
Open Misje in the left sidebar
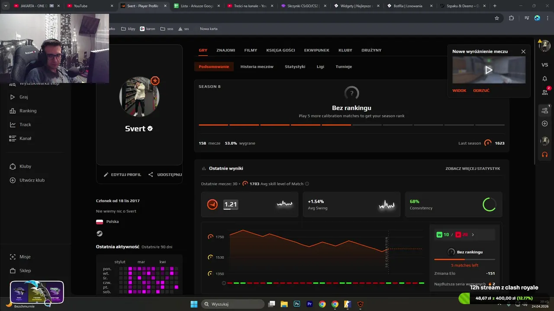20,257
